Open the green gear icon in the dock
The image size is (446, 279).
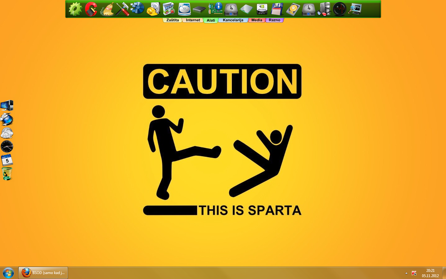point(75,9)
